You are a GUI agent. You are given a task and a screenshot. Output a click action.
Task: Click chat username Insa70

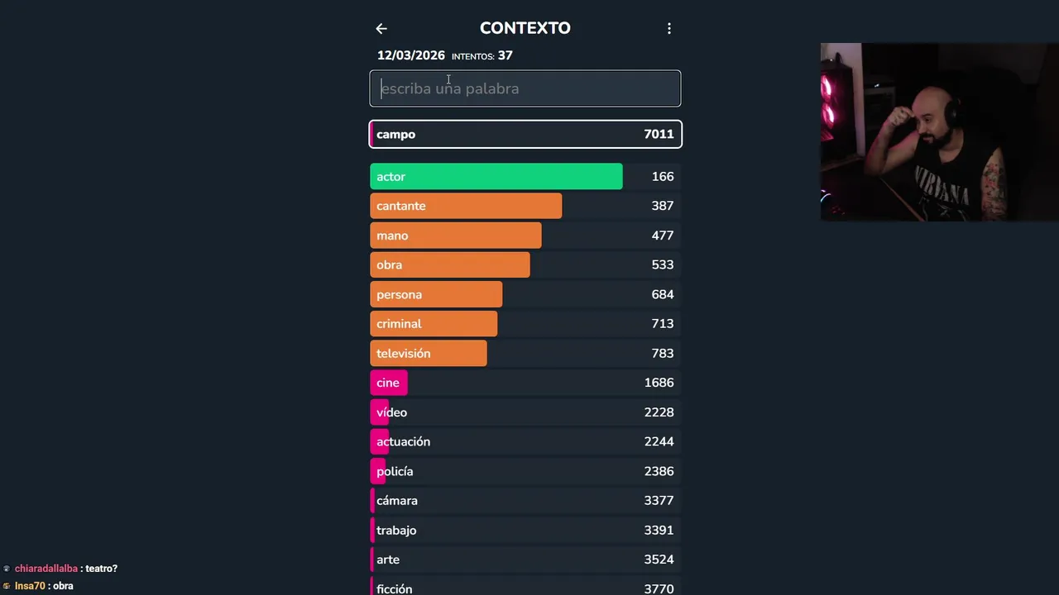tap(30, 586)
